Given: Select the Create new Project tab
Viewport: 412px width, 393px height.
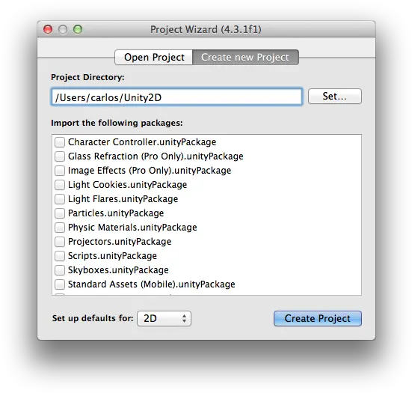Looking at the screenshot, I should pos(245,57).
